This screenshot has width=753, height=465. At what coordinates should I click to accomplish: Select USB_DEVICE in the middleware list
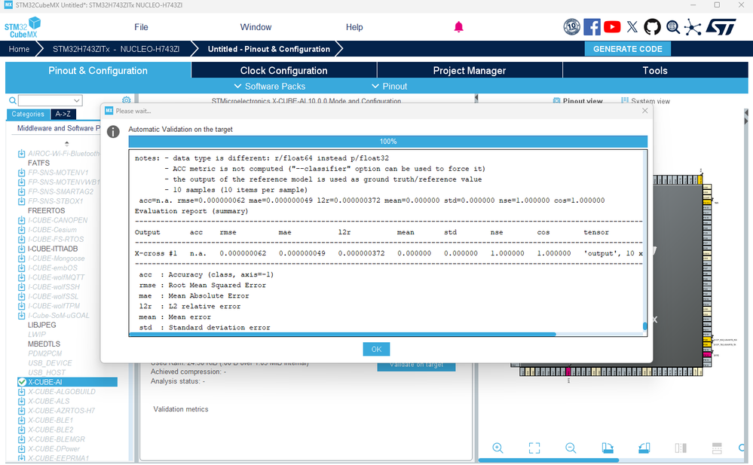[x=50, y=363]
